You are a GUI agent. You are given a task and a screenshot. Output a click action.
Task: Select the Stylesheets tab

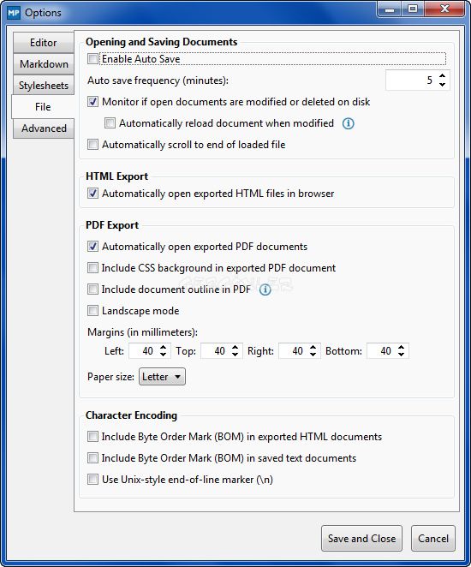tap(44, 86)
